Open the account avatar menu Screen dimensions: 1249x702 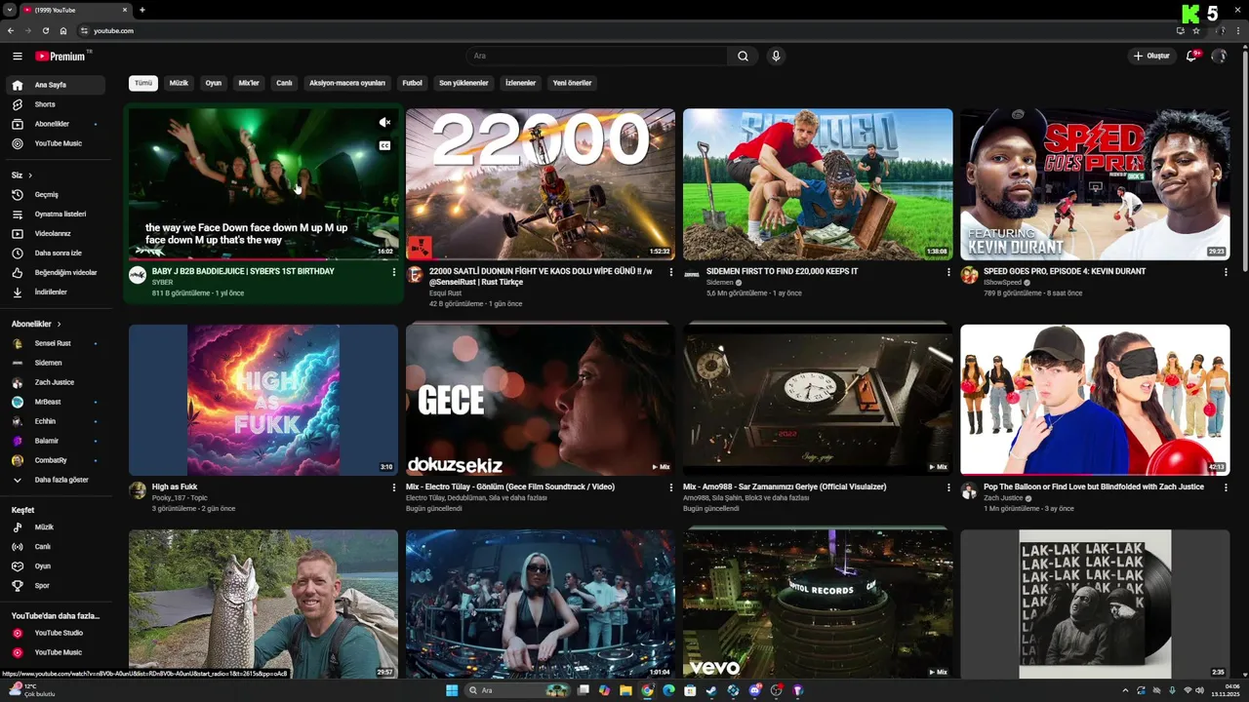pos(1219,56)
